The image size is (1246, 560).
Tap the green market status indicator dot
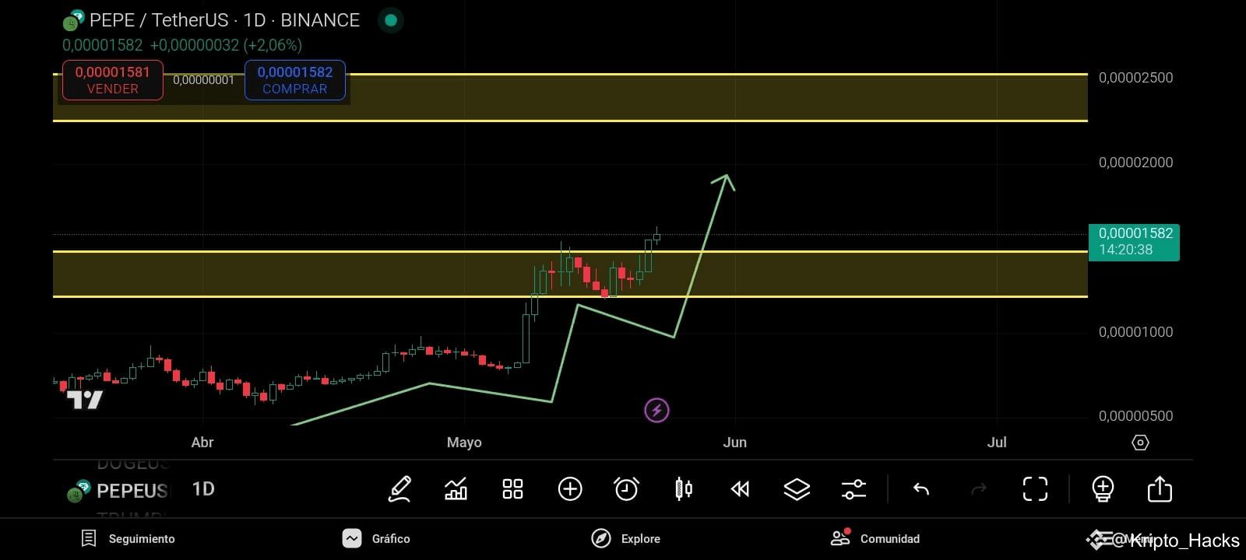(x=391, y=20)
